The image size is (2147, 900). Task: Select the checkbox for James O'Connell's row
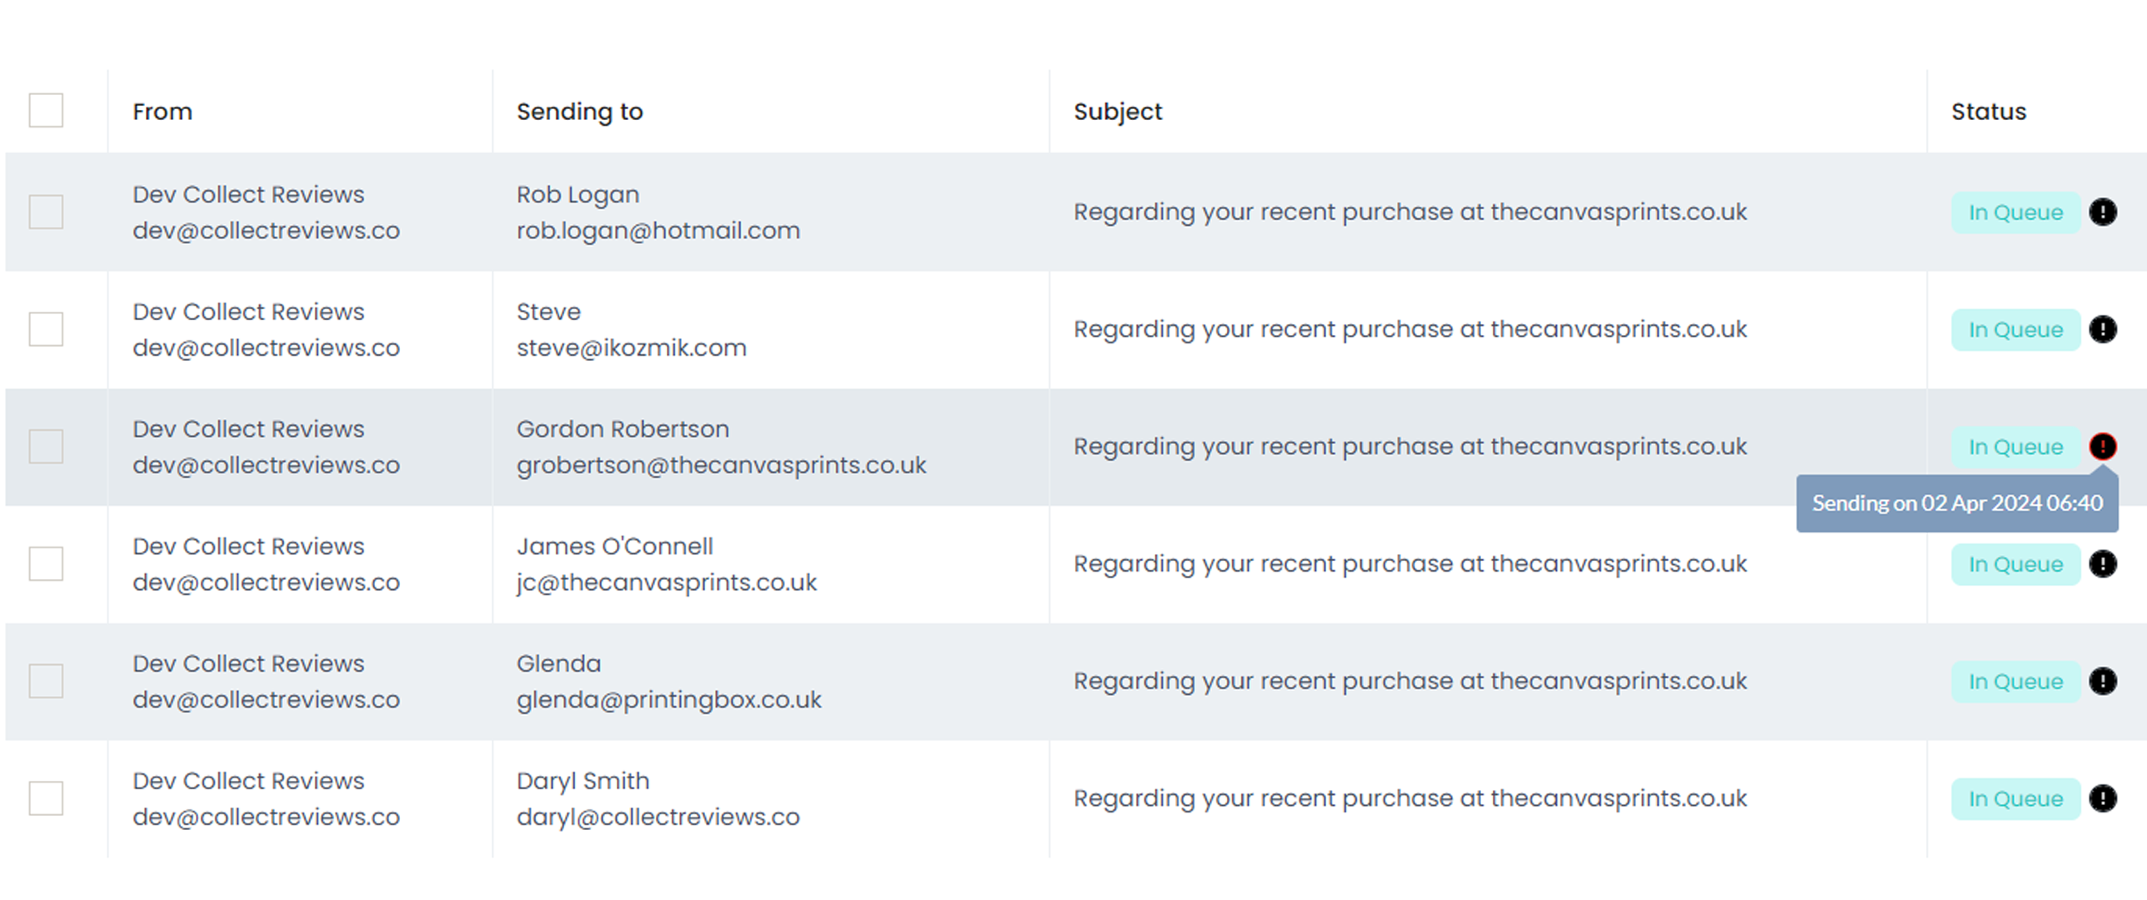point(46,564)
